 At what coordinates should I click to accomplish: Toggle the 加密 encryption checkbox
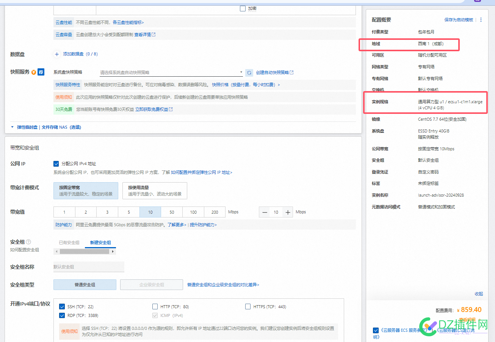point(243,8)
